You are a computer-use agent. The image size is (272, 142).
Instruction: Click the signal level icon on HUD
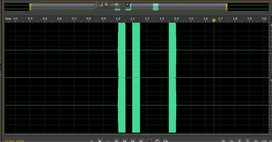101,5
